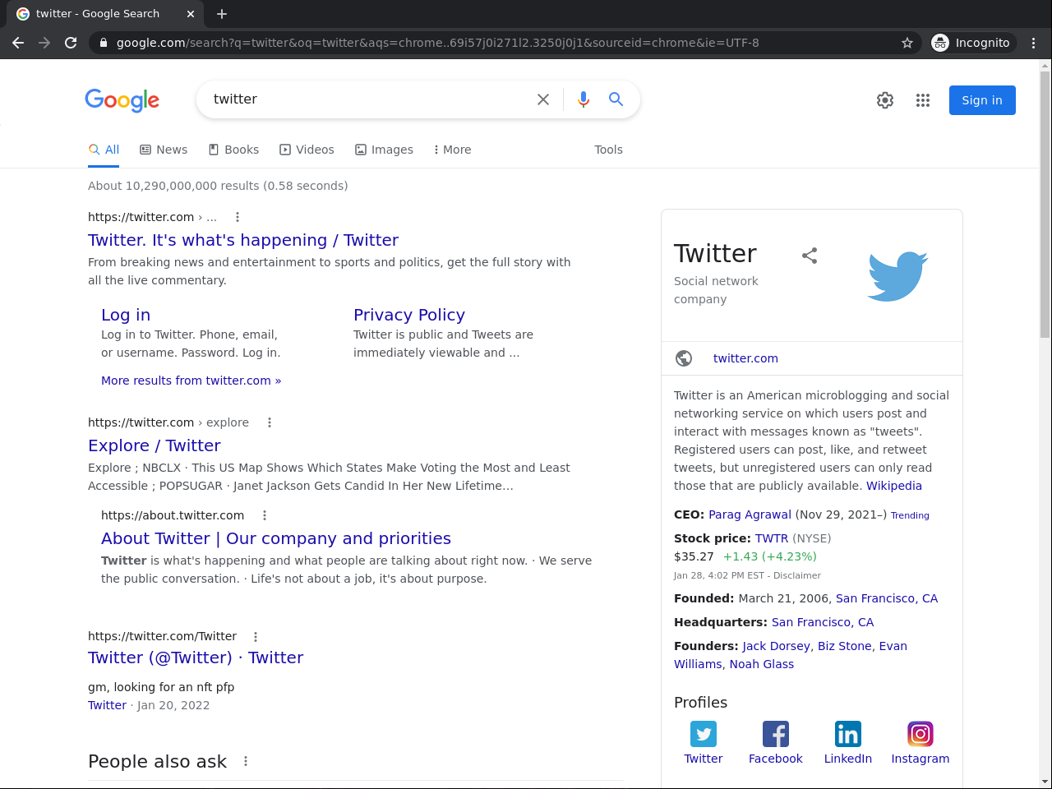The height and width of the screenshot is (789, 1052).
Task: Open San Francisco, CA in Founded row
Action: pos(887,598)
